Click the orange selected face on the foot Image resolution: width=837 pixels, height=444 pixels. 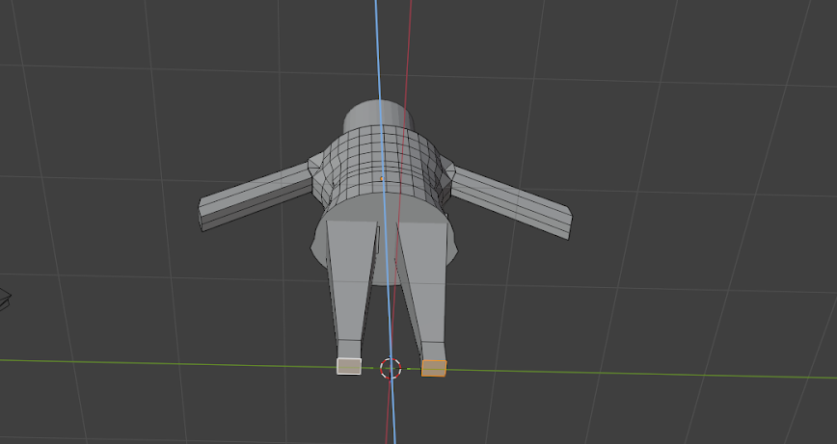pos(434,368)
